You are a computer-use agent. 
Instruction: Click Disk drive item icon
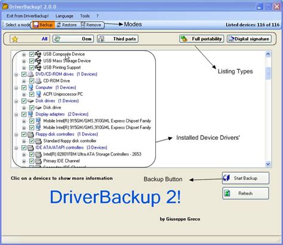pyautogui.click(x=38, y=108)
